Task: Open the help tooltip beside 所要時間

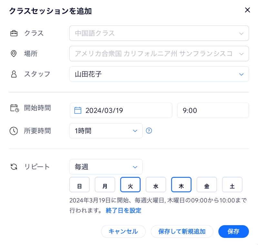Action: pos(149,131)
